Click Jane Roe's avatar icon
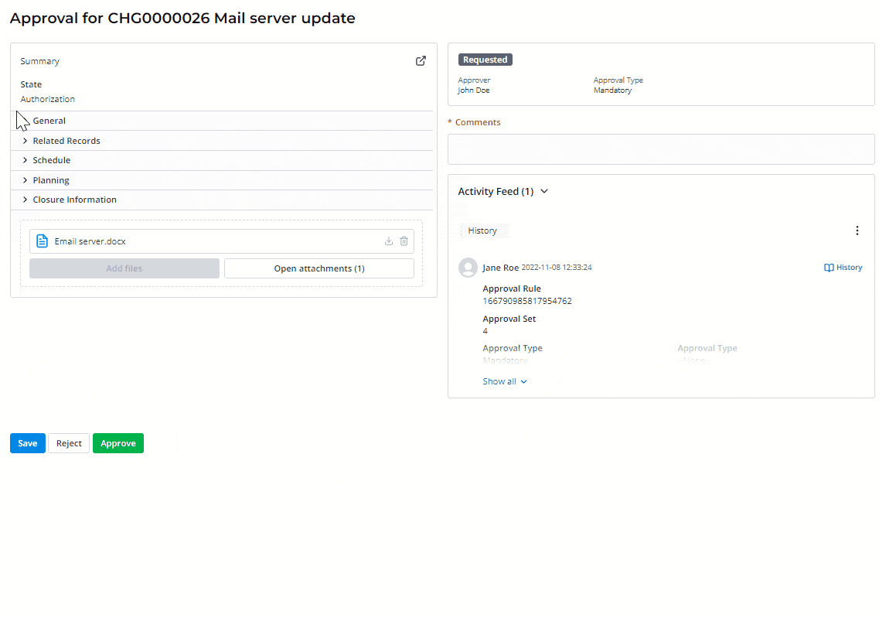Viewport: 879px width, 618px height. 468,268
